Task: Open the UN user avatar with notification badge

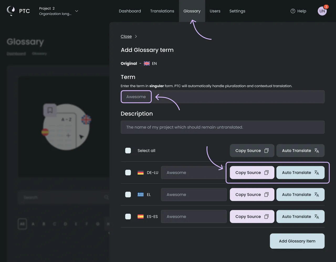Action: 322,11
